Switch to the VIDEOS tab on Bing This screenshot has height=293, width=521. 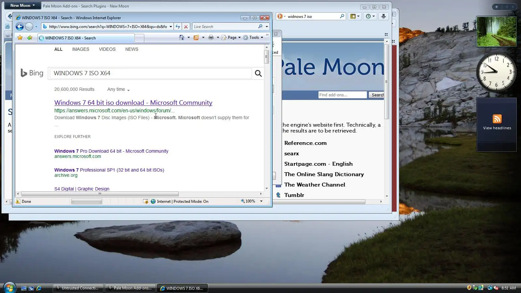pos(107,49)
